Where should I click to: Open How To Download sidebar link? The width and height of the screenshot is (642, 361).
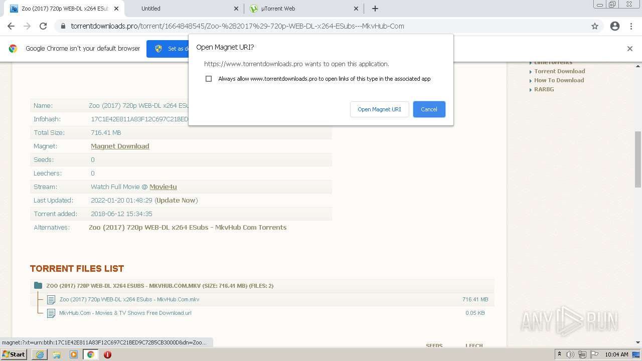(x=559, y=80)
